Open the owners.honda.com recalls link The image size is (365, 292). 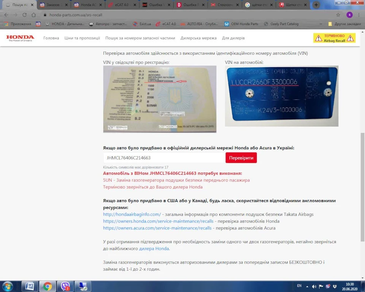158,221
